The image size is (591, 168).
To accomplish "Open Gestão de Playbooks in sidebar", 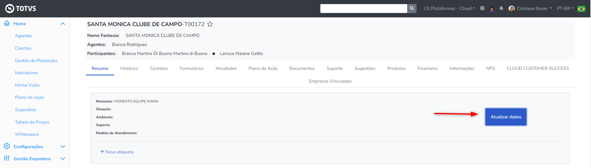I will [36, 61].
